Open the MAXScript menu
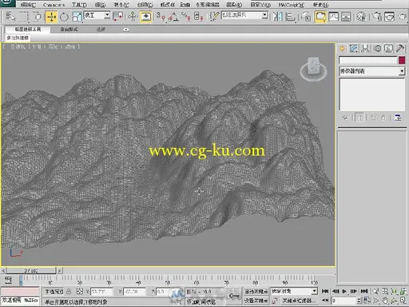Viewport: 409px width, 307px height. [x=292, y=5]
